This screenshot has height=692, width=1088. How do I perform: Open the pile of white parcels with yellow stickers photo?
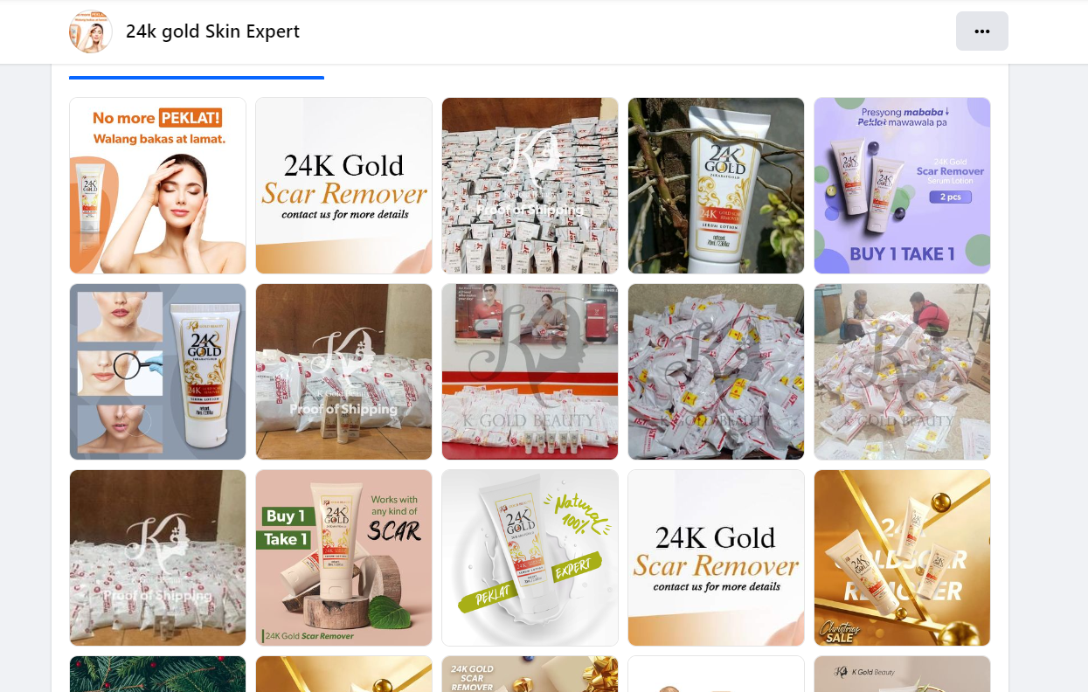pyautogui.click(x=717, y=371)
